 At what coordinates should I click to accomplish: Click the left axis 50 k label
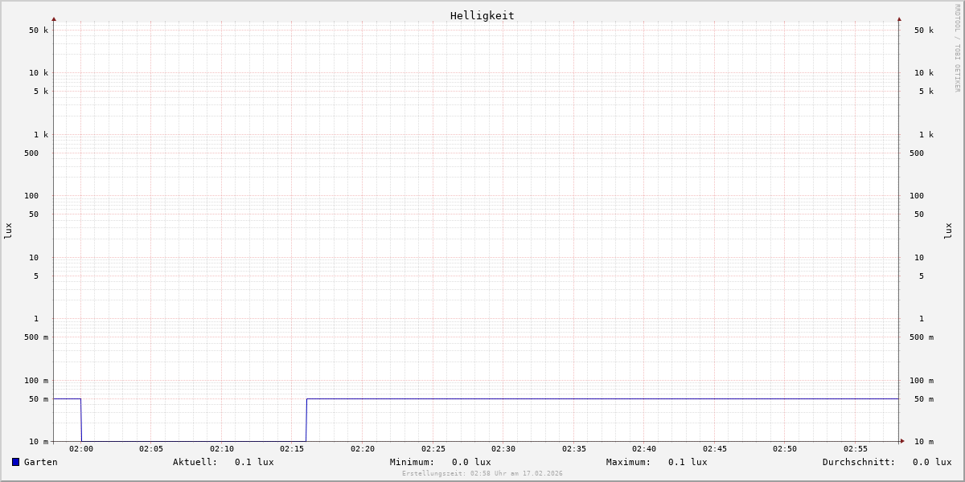point(39,31)
